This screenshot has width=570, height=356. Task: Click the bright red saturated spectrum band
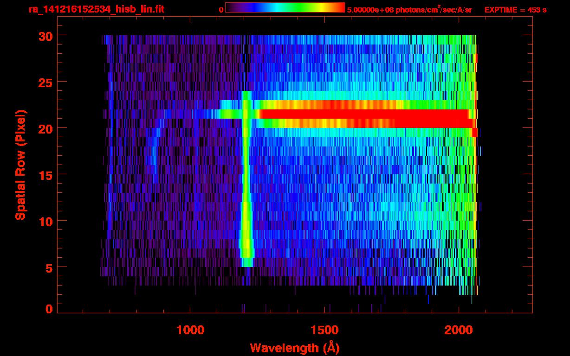click(x=367, y=114)
